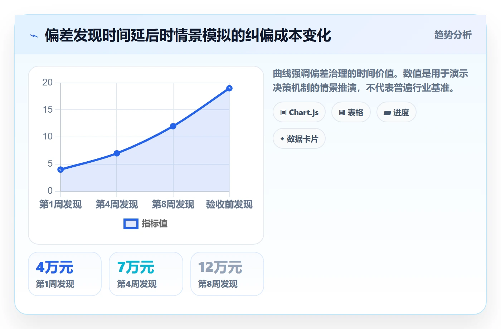This screenshot has width=501, height=329.
Task: Select the 数据卡片 tag
Action: coord(299,139)
